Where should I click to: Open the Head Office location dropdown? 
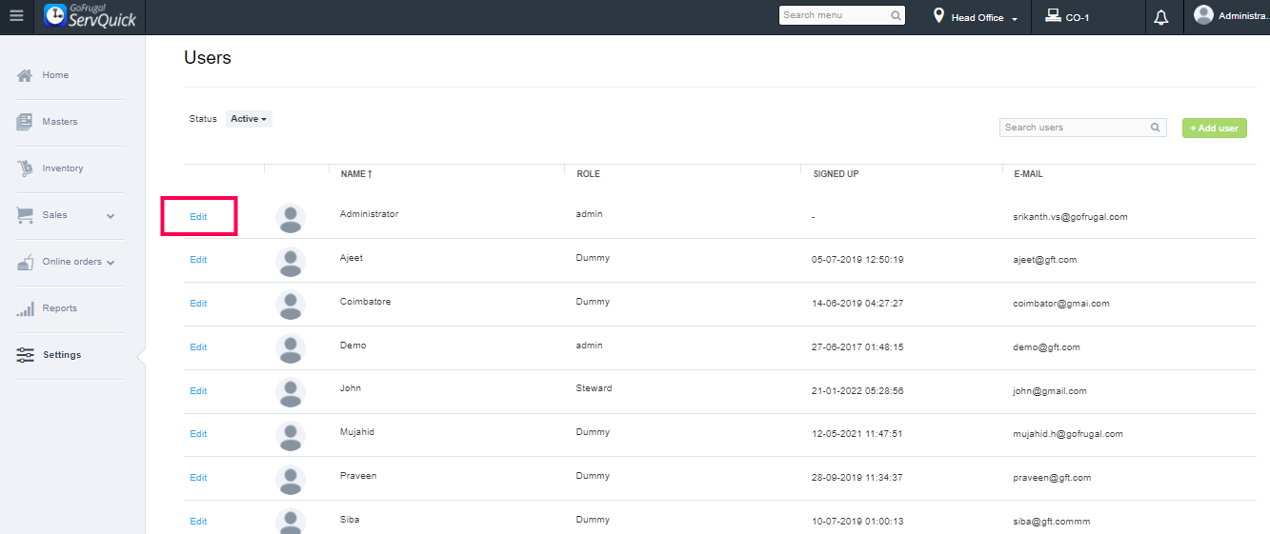(984, 18)
